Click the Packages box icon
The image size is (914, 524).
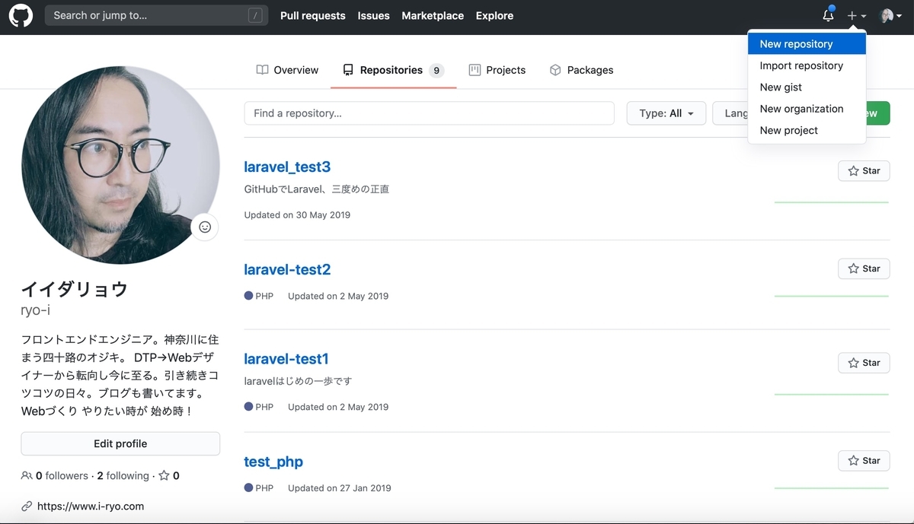click(555, 70)
